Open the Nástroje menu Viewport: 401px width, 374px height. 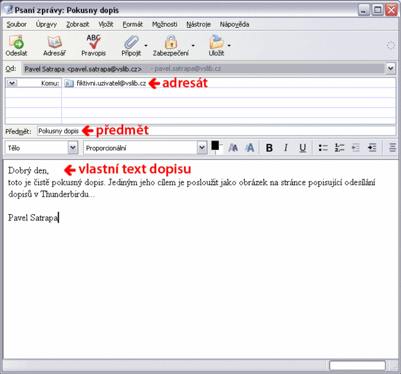pyautogui.click(x=199, y=24)
